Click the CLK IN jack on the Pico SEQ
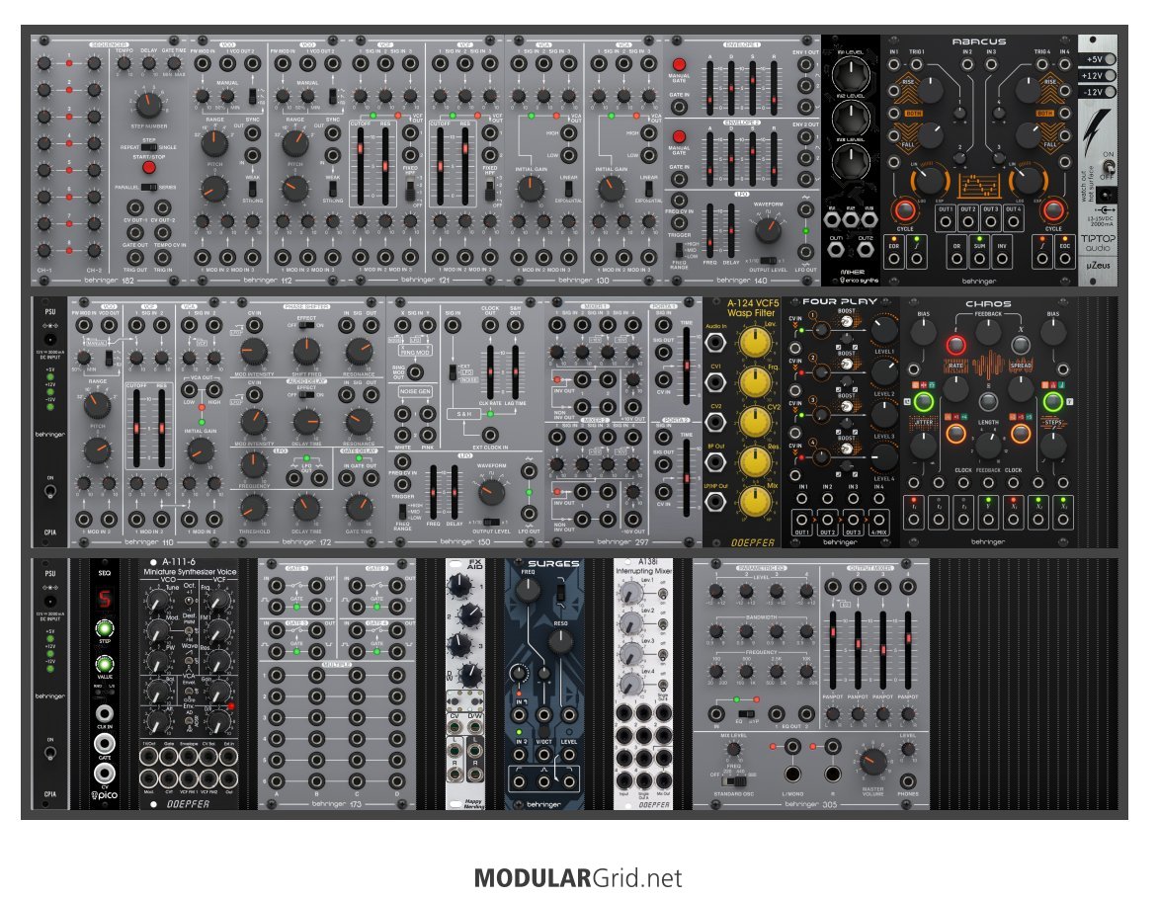The width and height of the screenshot is (1158, 899). click(x=104, y=713)
